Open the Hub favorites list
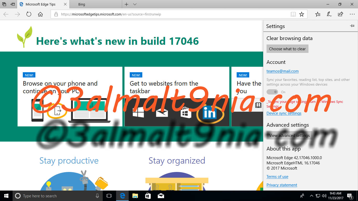The width and height of the screenshot is (358, 201). pos(318,14)
